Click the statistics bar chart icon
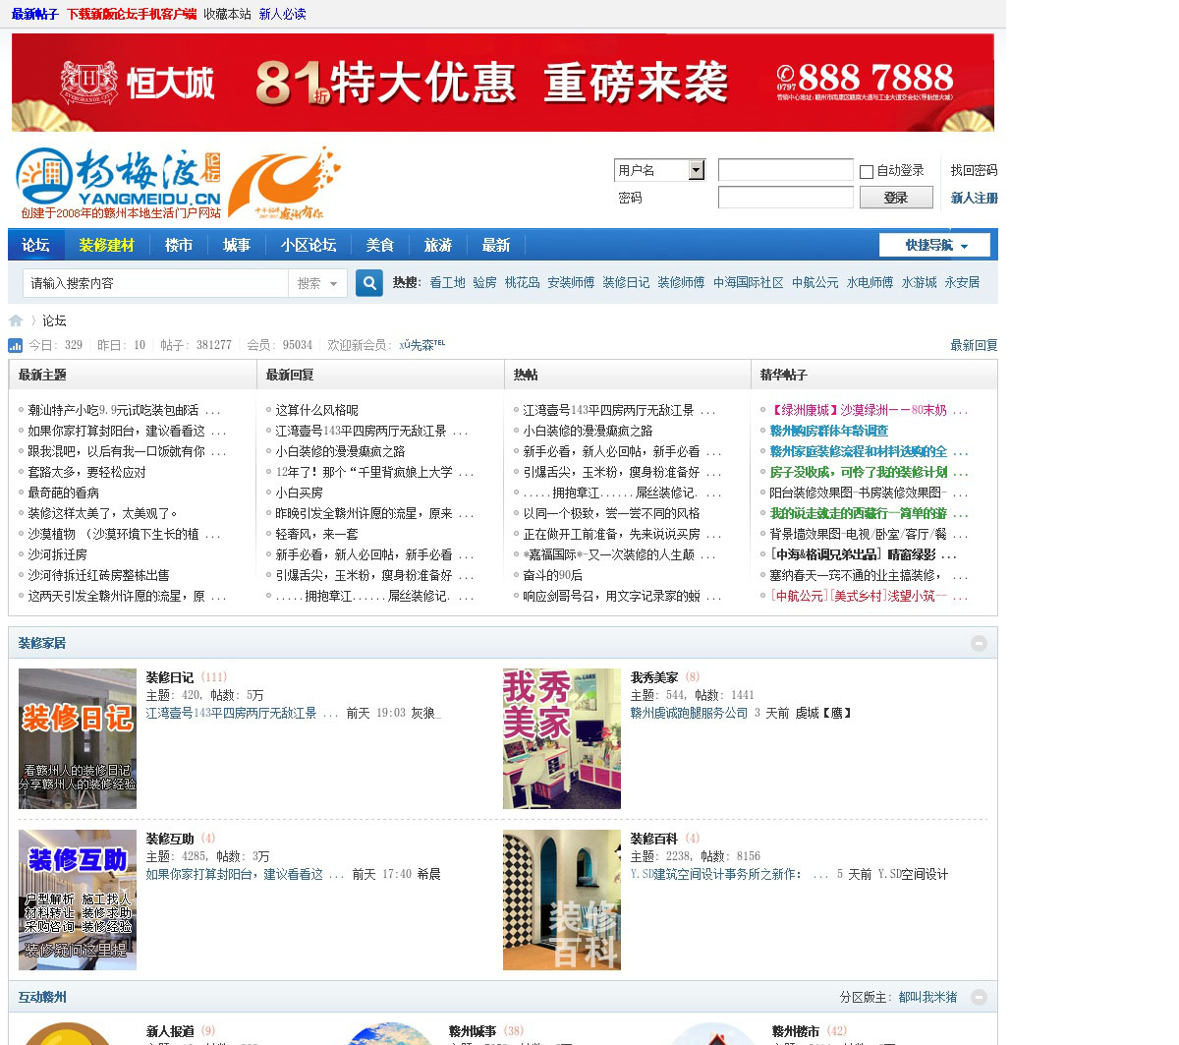 tap(15, 345)
